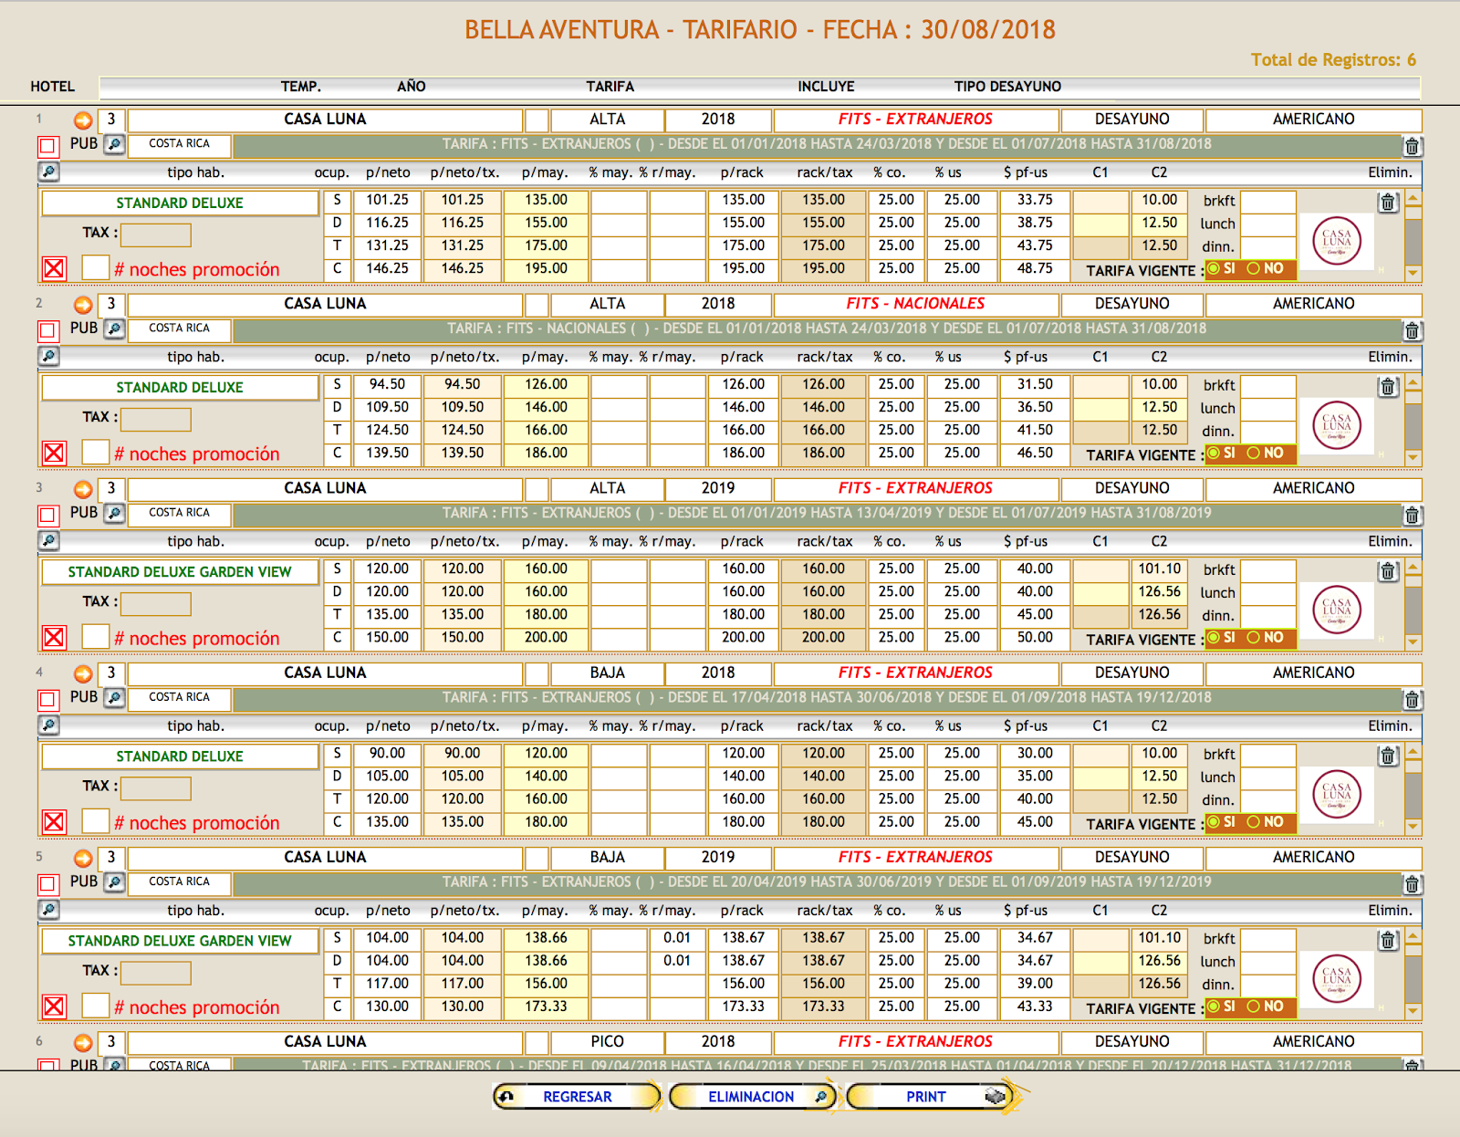Click the PUB magnifier in record 1
This screenshot has width=1460, height=1137.
(114, 144)
